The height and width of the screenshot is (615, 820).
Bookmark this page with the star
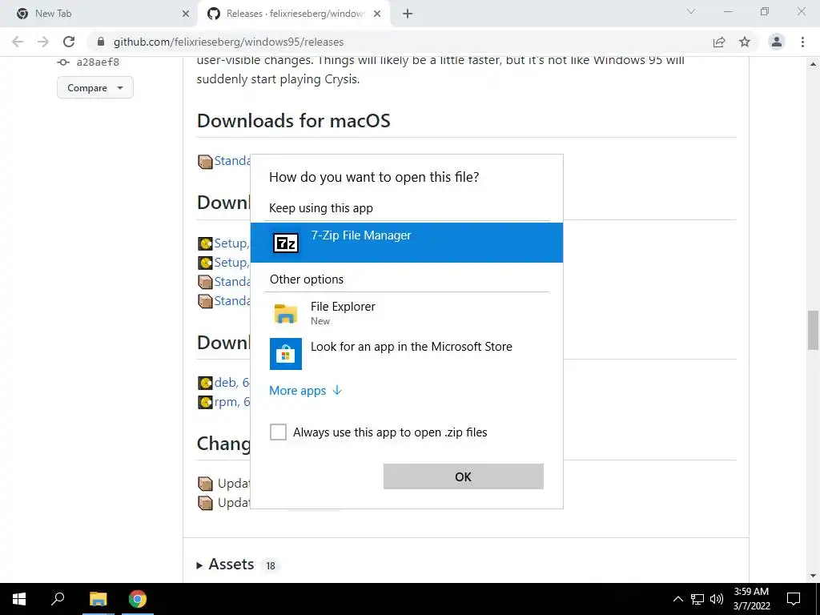745,42
